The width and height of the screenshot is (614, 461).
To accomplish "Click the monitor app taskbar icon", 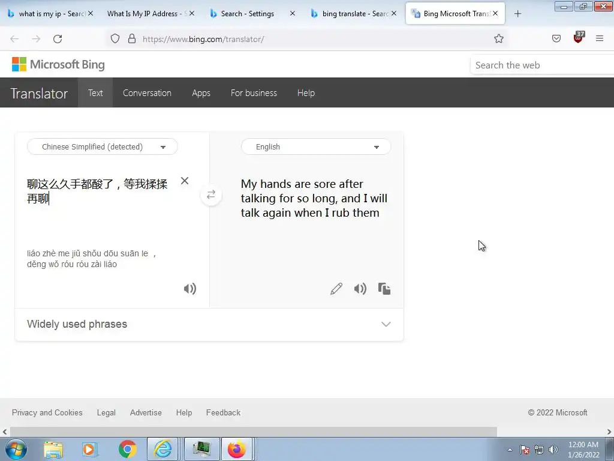I will 201,449.
